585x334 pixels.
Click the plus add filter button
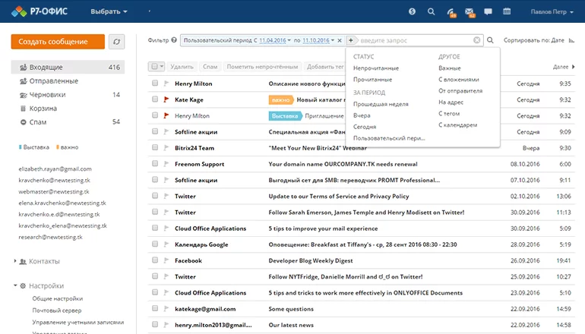tap(351, 40)
